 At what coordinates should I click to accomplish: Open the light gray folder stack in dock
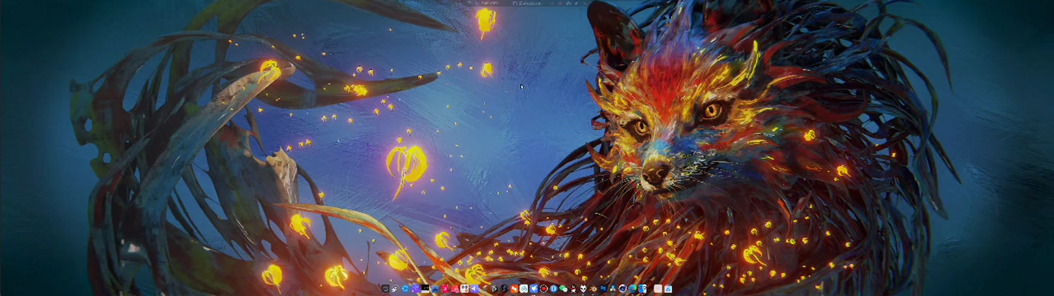(x=658, y=288)
